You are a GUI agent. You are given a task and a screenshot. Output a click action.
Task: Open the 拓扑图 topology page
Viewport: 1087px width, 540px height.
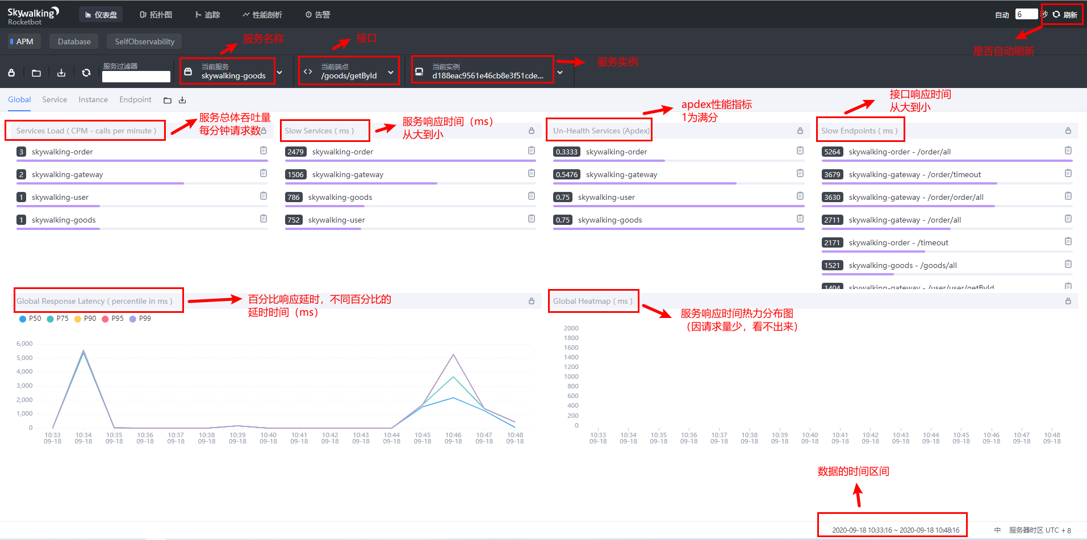point(156,15)
